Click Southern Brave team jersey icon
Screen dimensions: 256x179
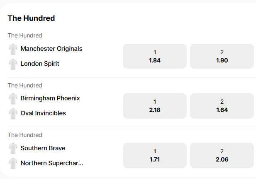tap(12, 149)
